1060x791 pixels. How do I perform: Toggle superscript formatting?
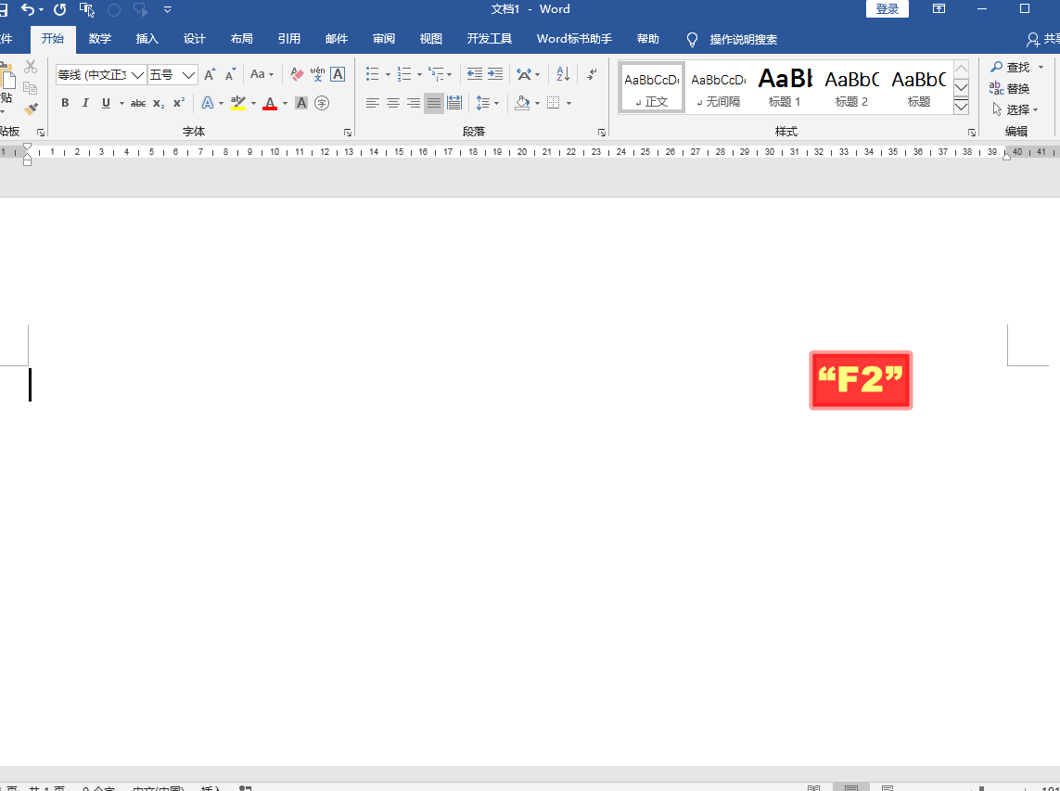pyautogui.click(x=178, y=103)
